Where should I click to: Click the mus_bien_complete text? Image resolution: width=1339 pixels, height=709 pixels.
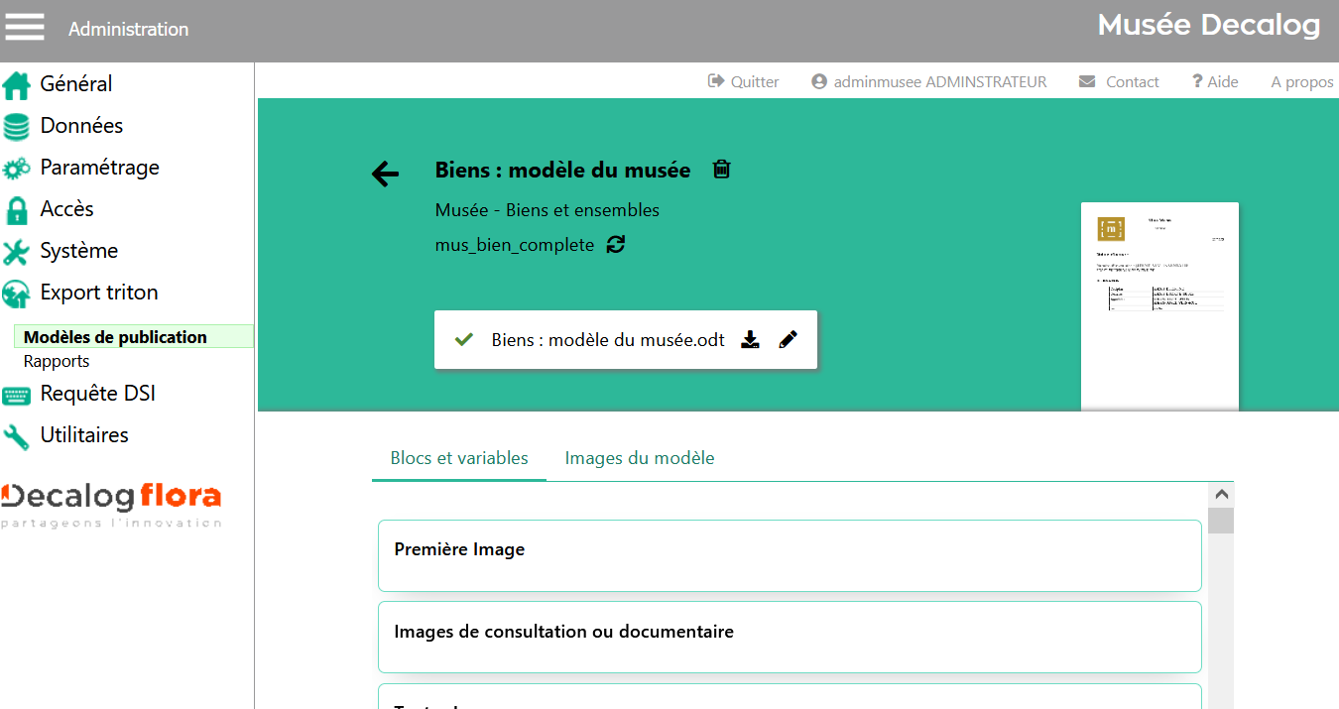click(x=515, y=245)
